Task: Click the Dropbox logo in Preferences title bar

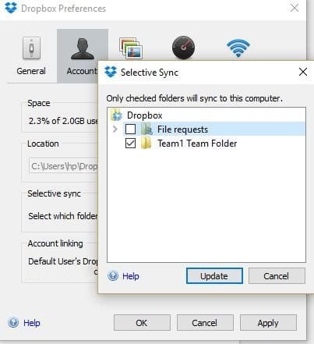Action: (11, 8)
